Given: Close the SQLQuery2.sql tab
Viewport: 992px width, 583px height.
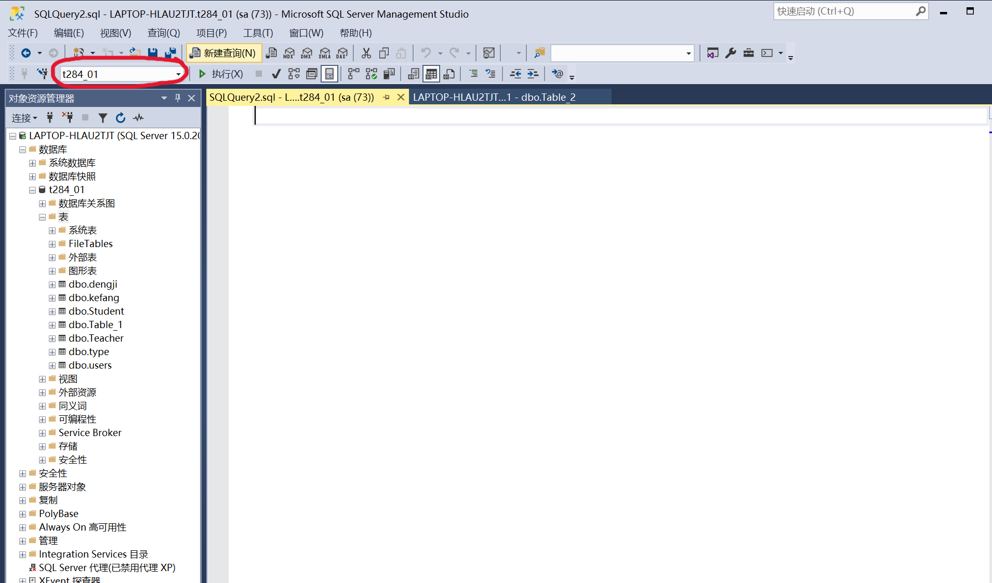Looking at the screenshot, I should 401,97.
